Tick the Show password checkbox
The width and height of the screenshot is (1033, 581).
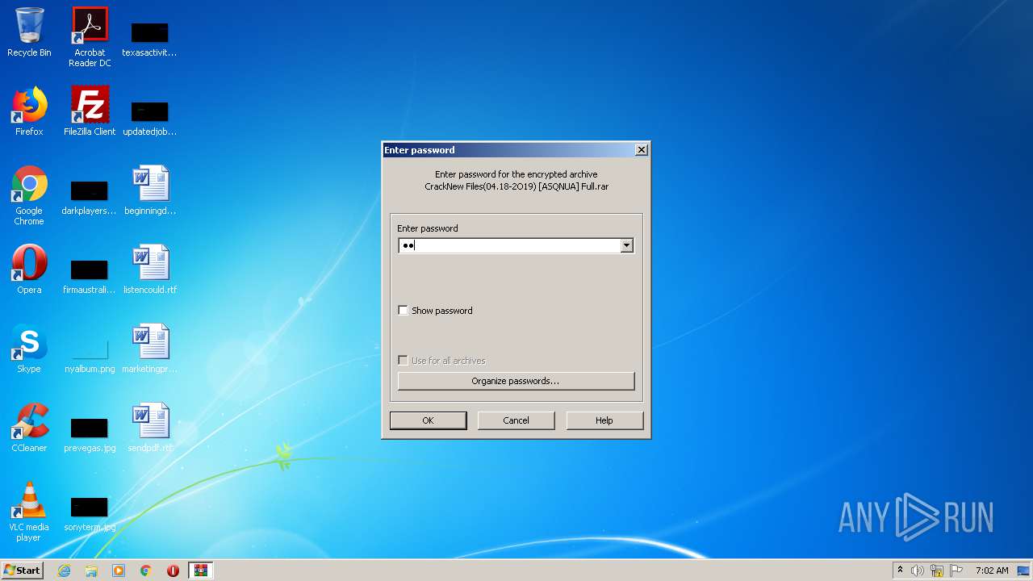point(404,311)
